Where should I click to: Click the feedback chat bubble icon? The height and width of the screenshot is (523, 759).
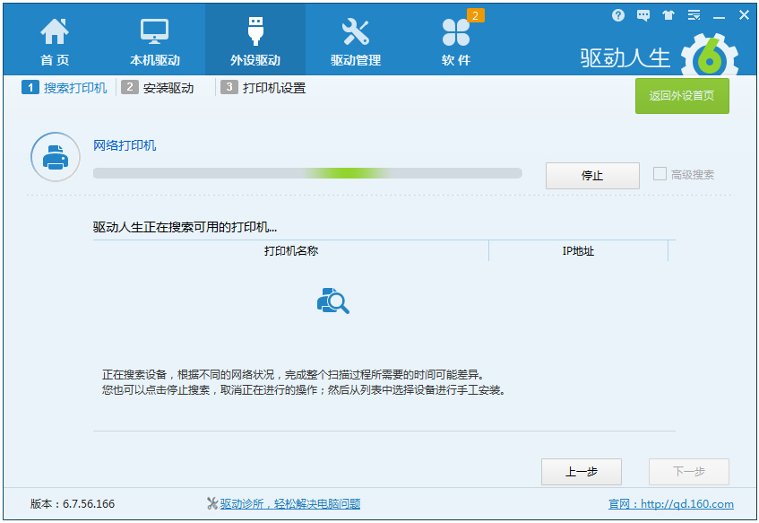(x=643, y=15)
